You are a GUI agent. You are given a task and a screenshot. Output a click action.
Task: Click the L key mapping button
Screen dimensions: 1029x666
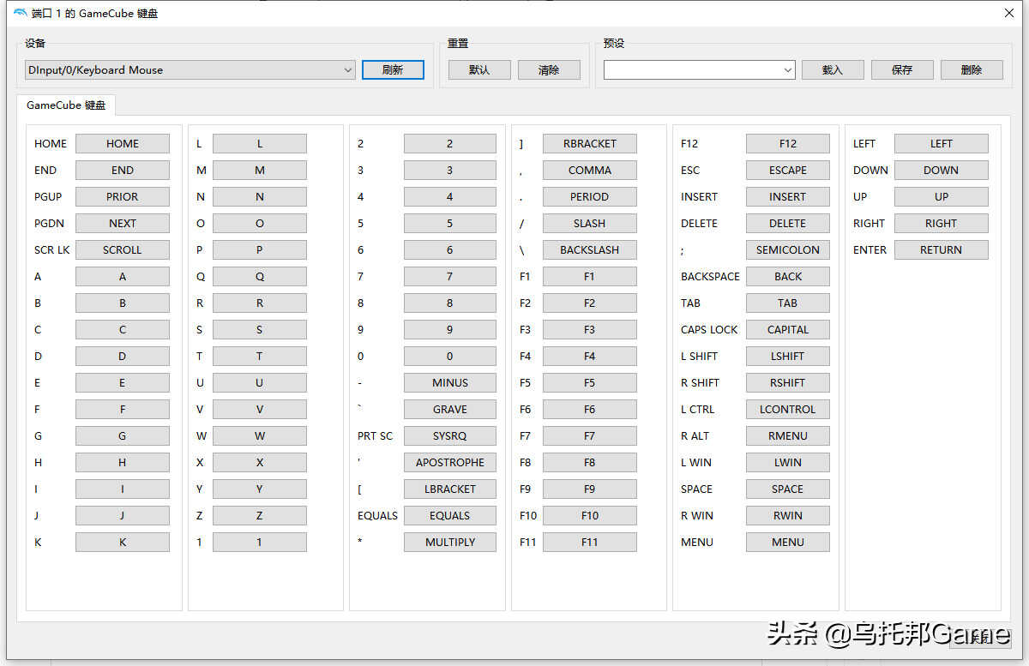coord(260,144)
